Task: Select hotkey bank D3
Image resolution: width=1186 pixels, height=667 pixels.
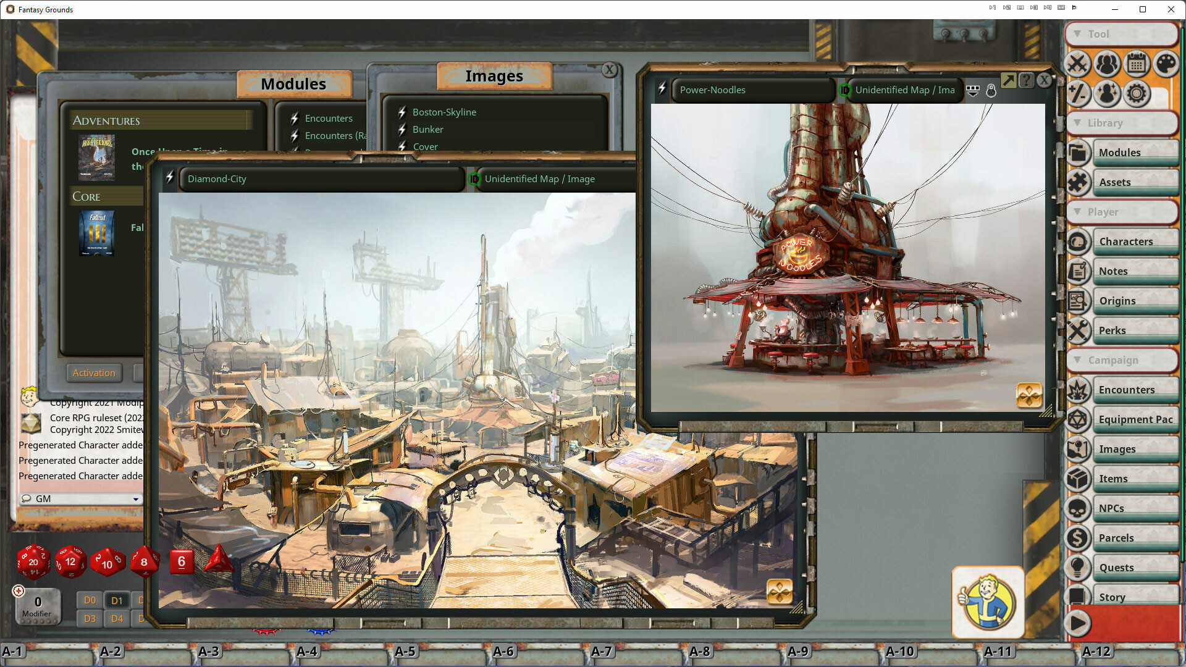Action: [89, 618]
